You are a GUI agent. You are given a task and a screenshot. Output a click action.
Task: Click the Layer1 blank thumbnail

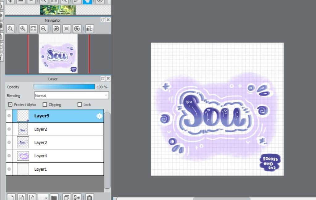[x=23, y=169]
